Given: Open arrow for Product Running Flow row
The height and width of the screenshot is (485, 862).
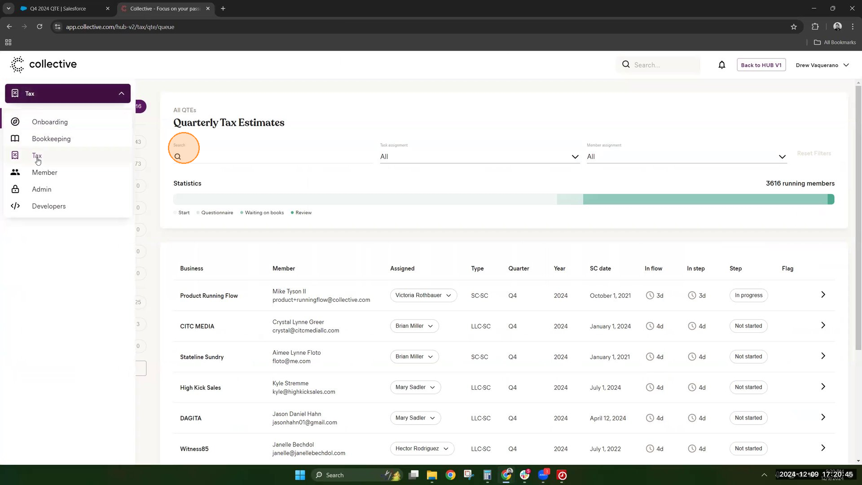Looking at the screenshot, I should [822, 295].
